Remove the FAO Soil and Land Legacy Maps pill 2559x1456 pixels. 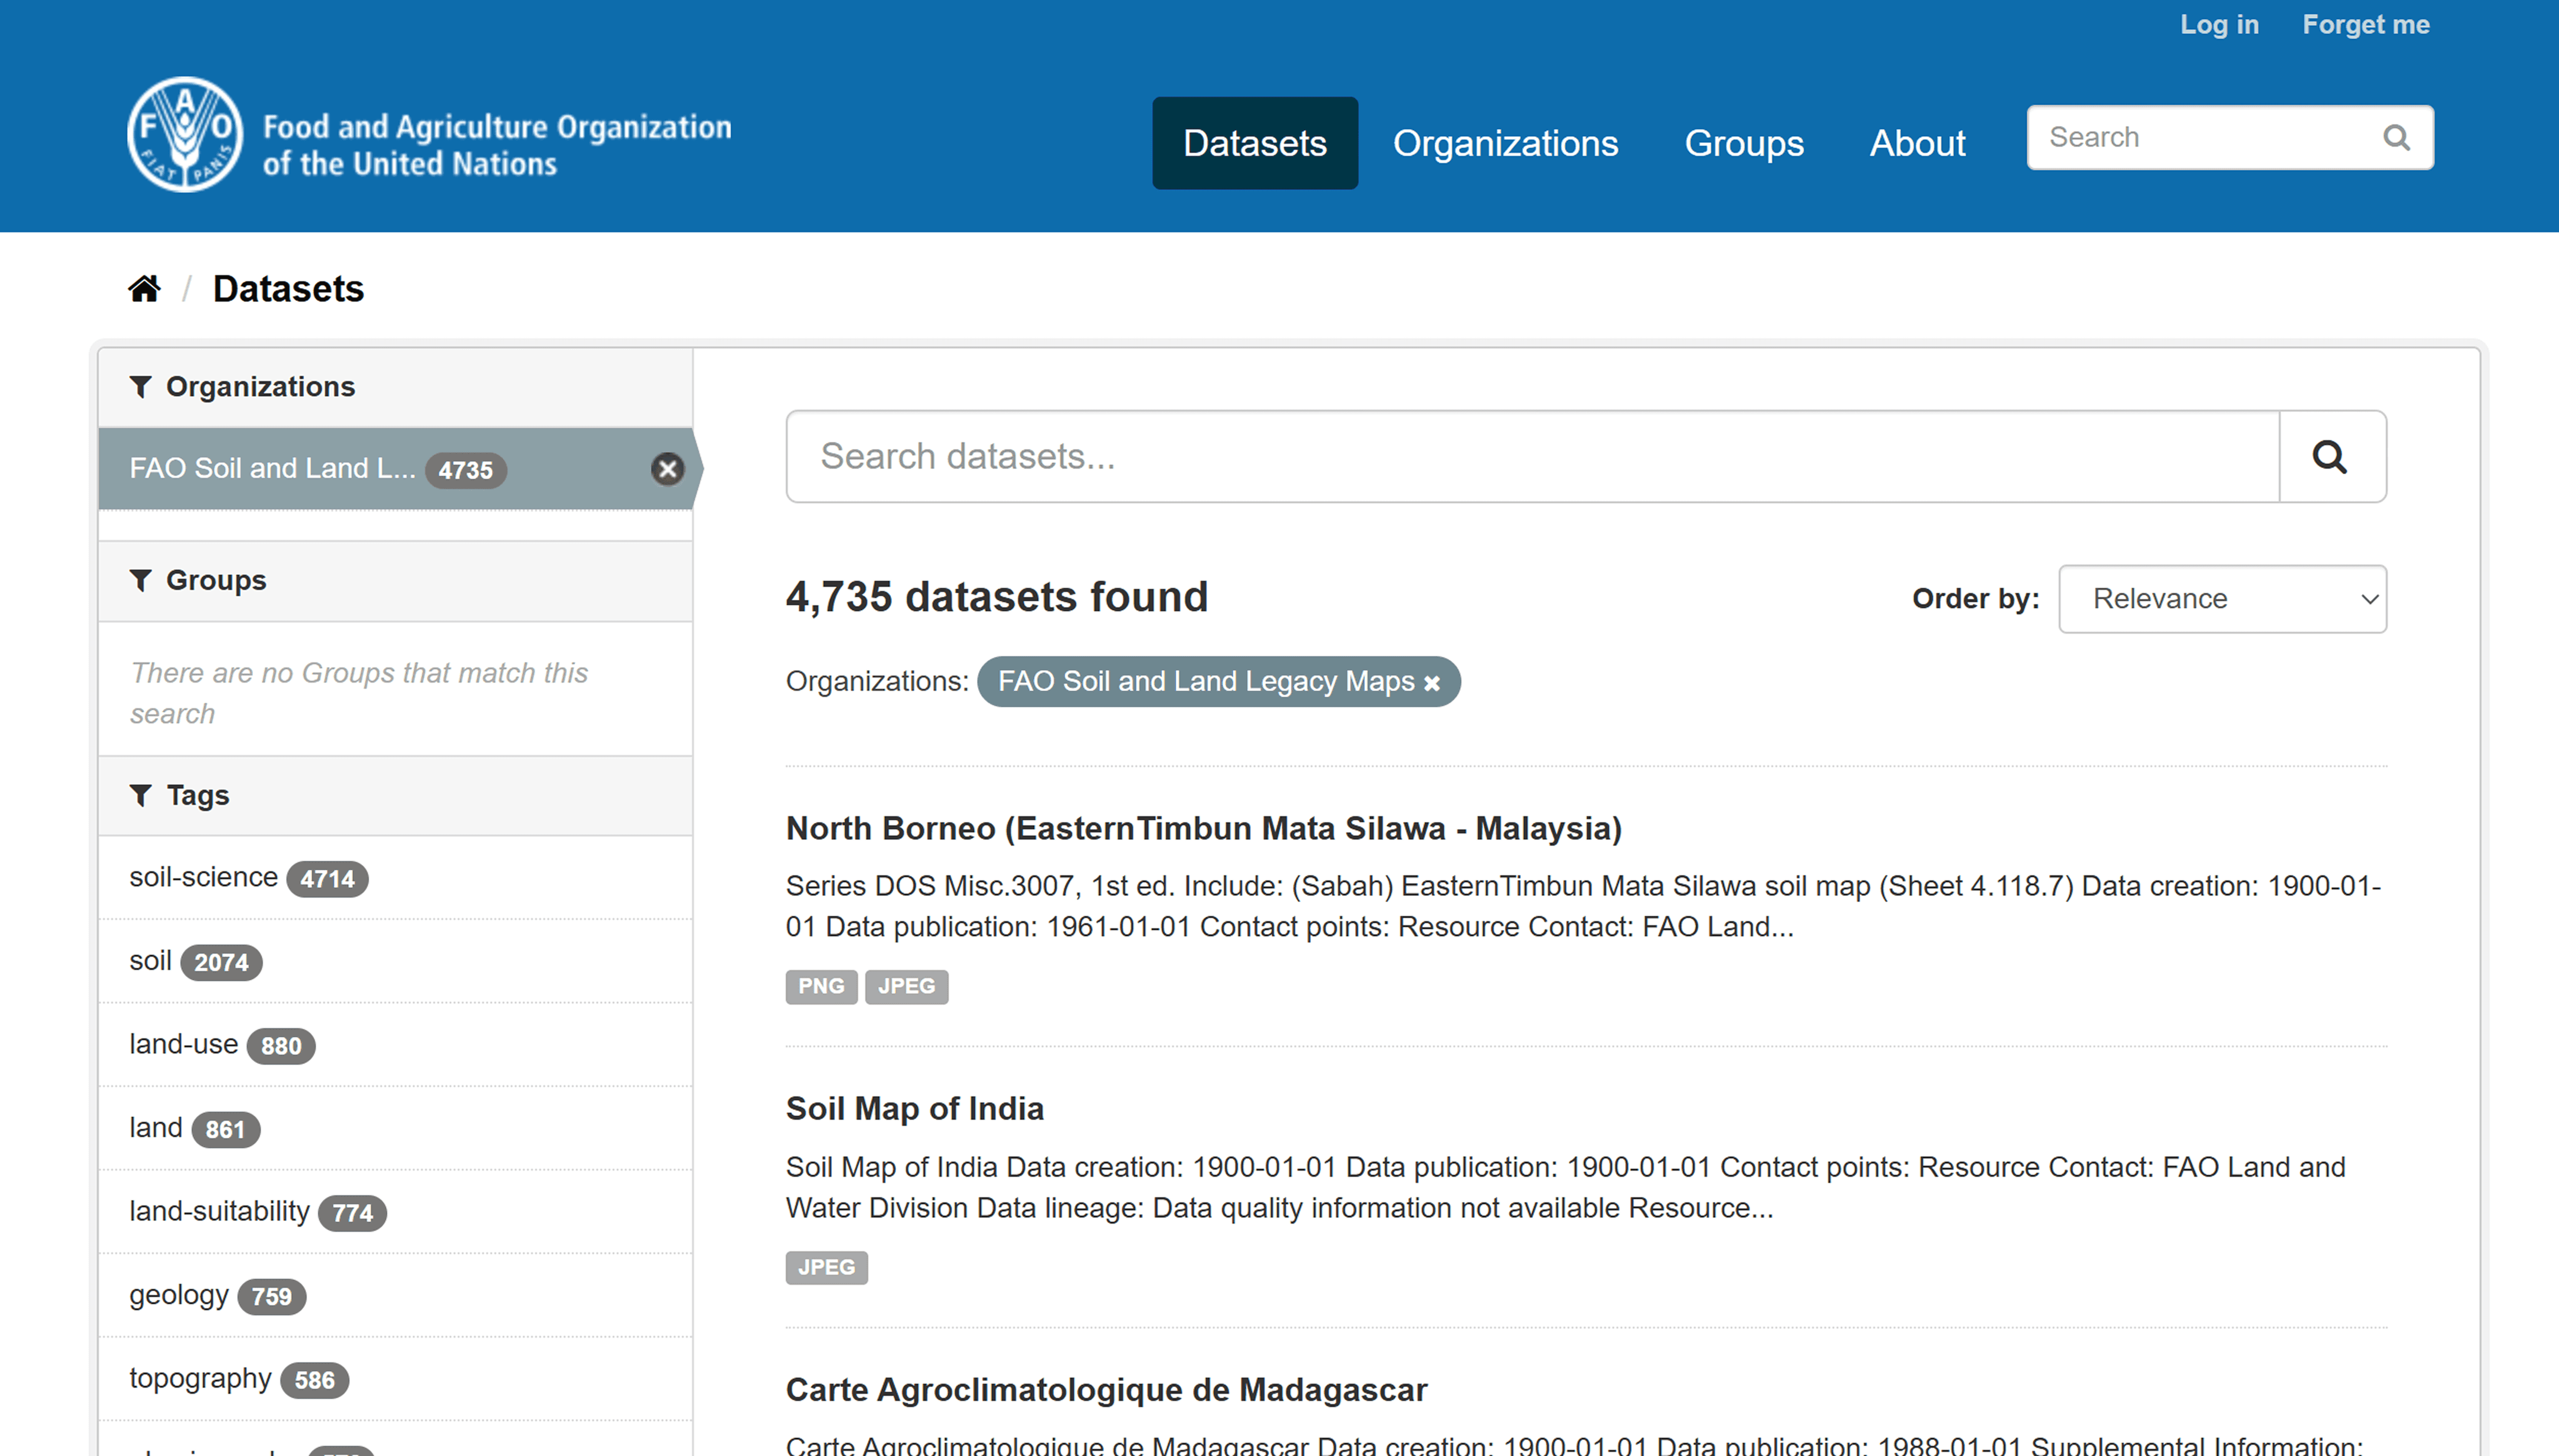click(x=1432, y=683)
